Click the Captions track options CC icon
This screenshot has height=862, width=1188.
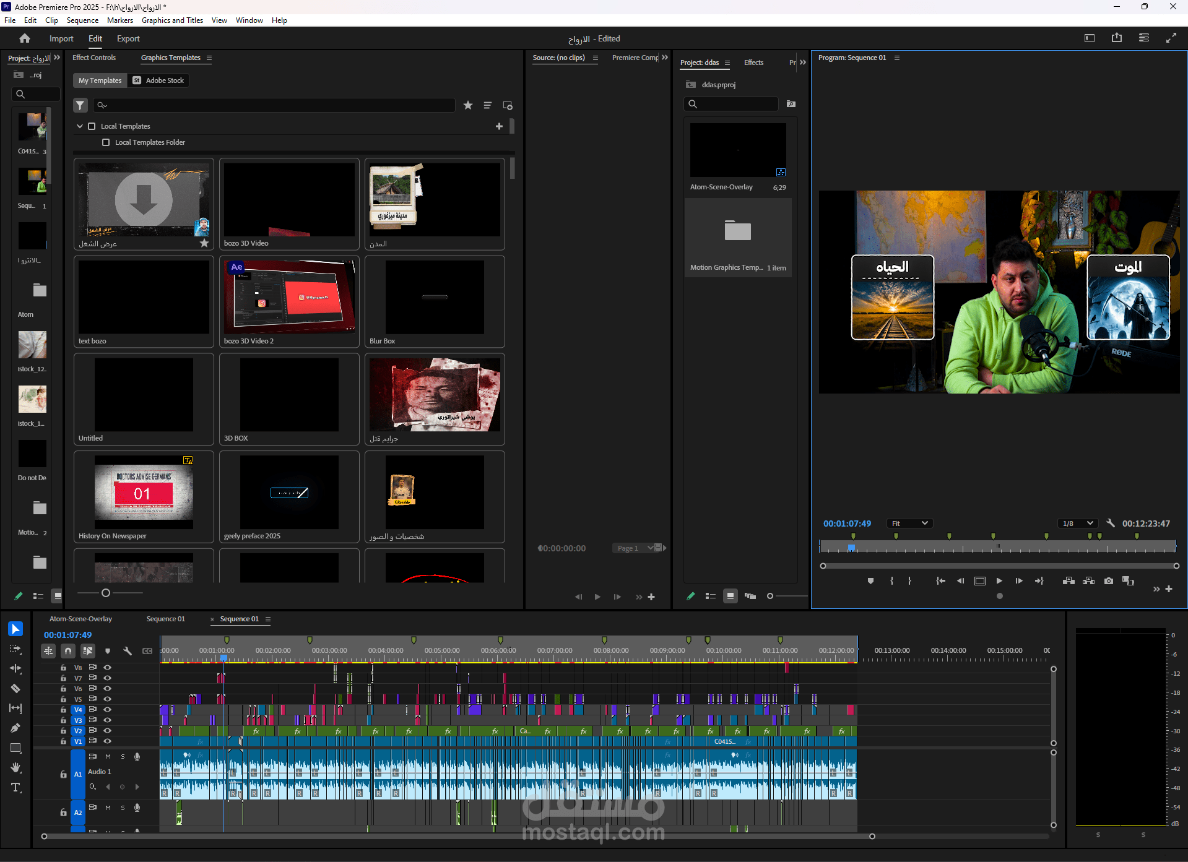(147, 651)
